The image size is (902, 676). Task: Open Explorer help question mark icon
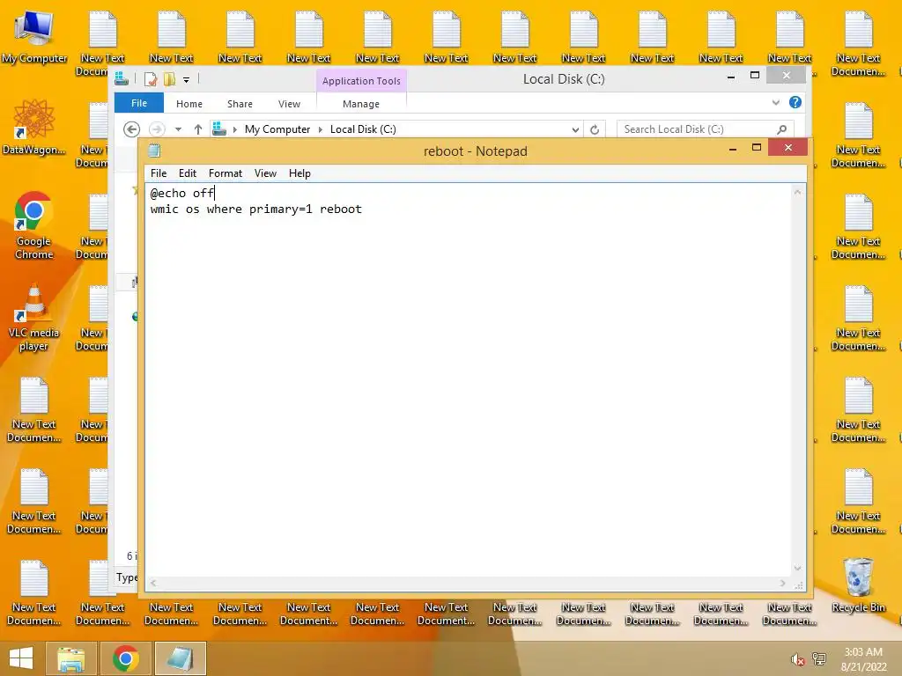point(795,102)
